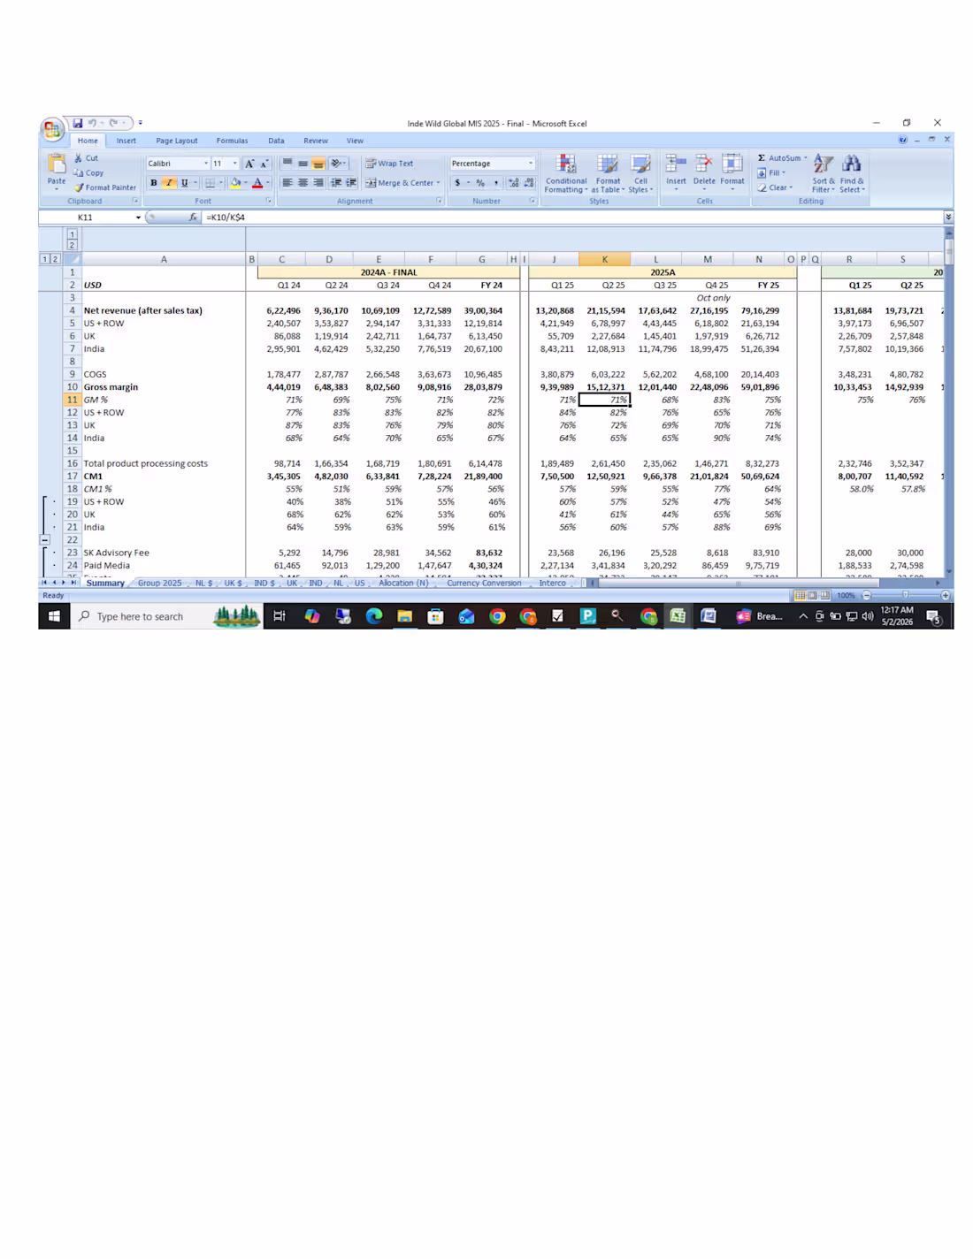This screenshot has height=1259, width=973.
Task: Increase decimal places
Action: 513,183
